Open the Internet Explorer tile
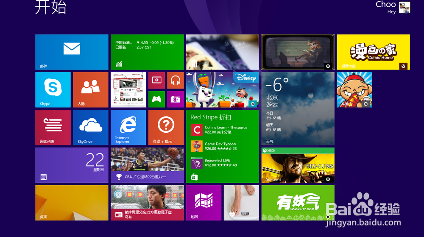This screenshot has width=424, height=237. 128,127
